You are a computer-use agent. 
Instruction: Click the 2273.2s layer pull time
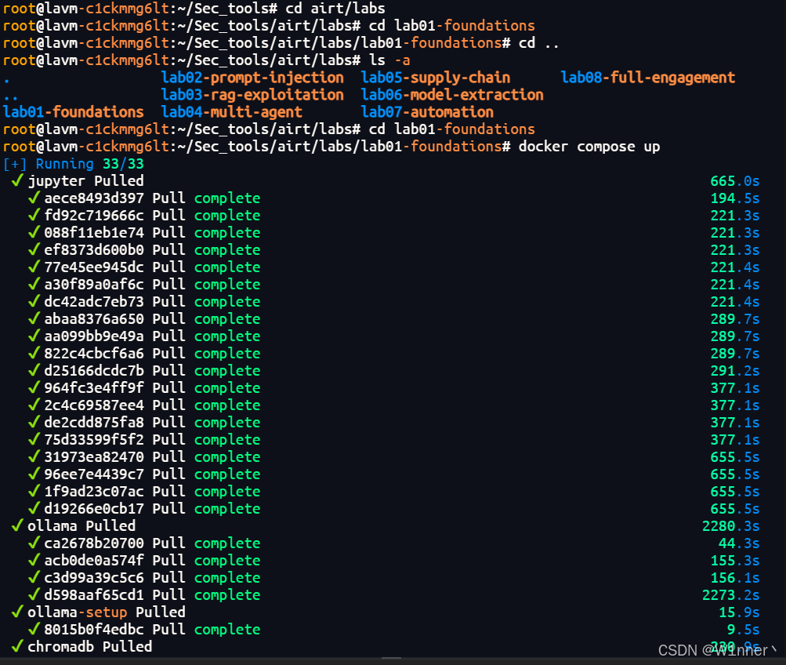[731, 594]
